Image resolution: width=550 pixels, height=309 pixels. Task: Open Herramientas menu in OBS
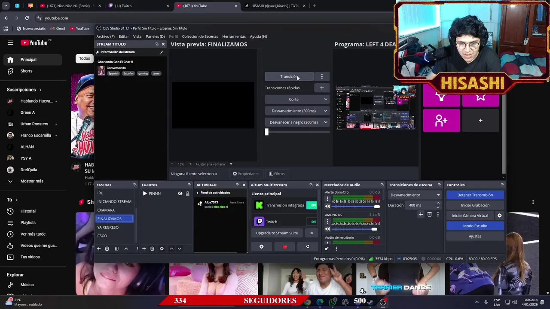234,36
